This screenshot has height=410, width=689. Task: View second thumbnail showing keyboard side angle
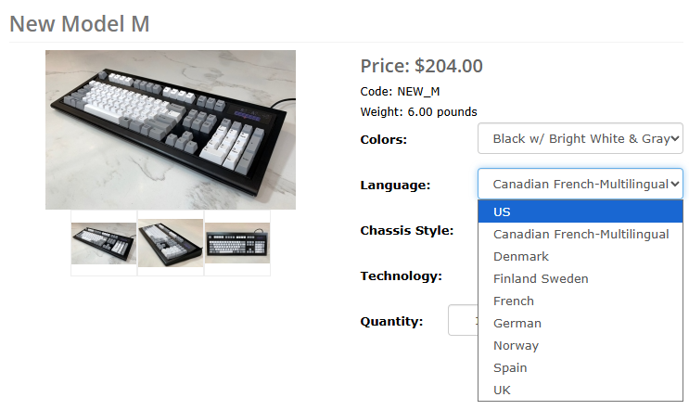[171, 243]
